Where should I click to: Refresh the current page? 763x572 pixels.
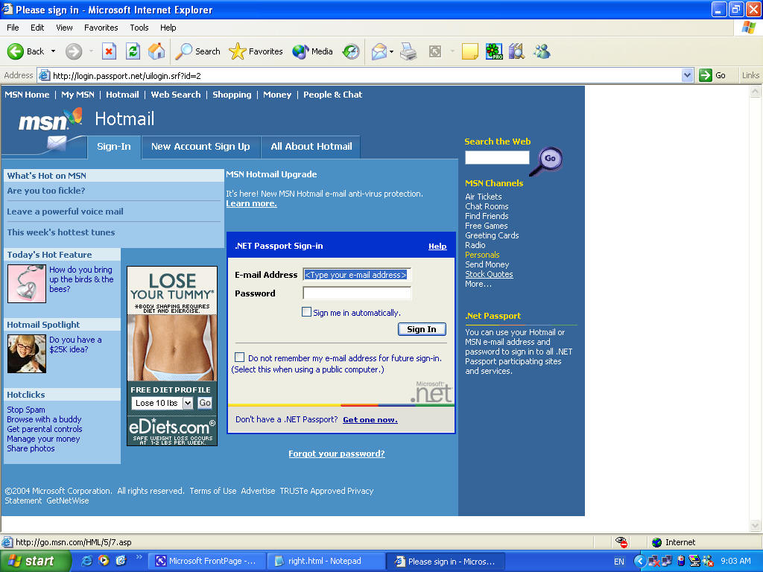click(133, 51)
